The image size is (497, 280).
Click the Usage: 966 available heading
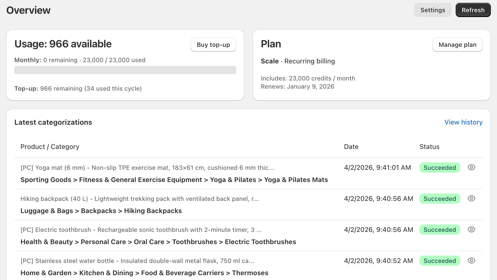(x=63, y=44)
